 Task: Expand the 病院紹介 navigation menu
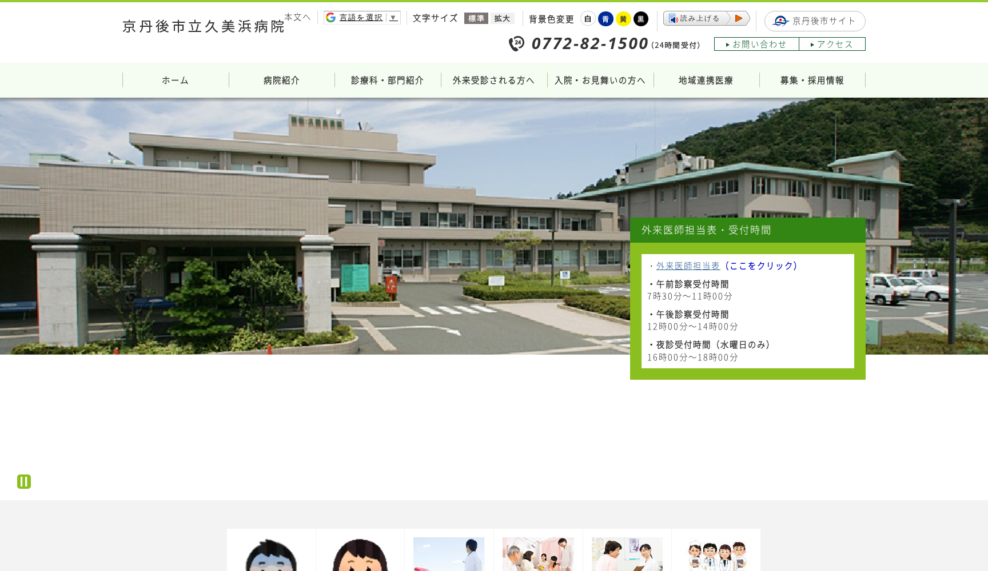[281, 81]
